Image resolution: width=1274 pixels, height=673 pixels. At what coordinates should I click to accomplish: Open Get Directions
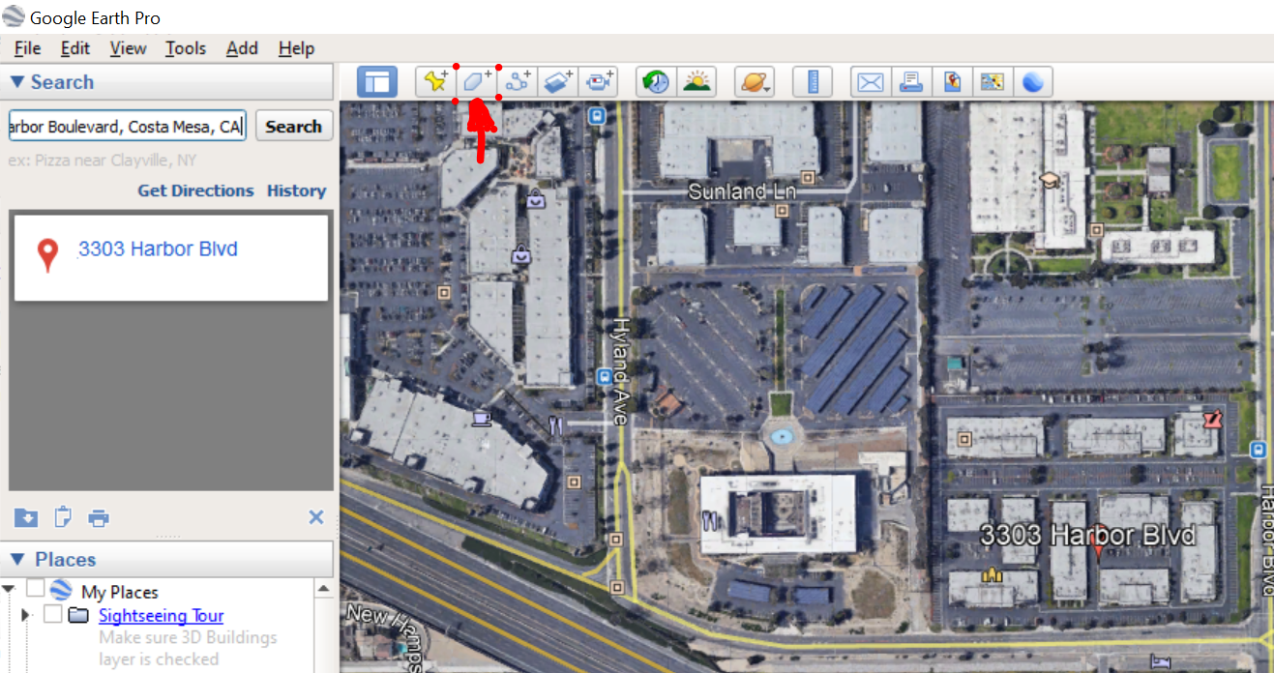[x=195, y=190]
